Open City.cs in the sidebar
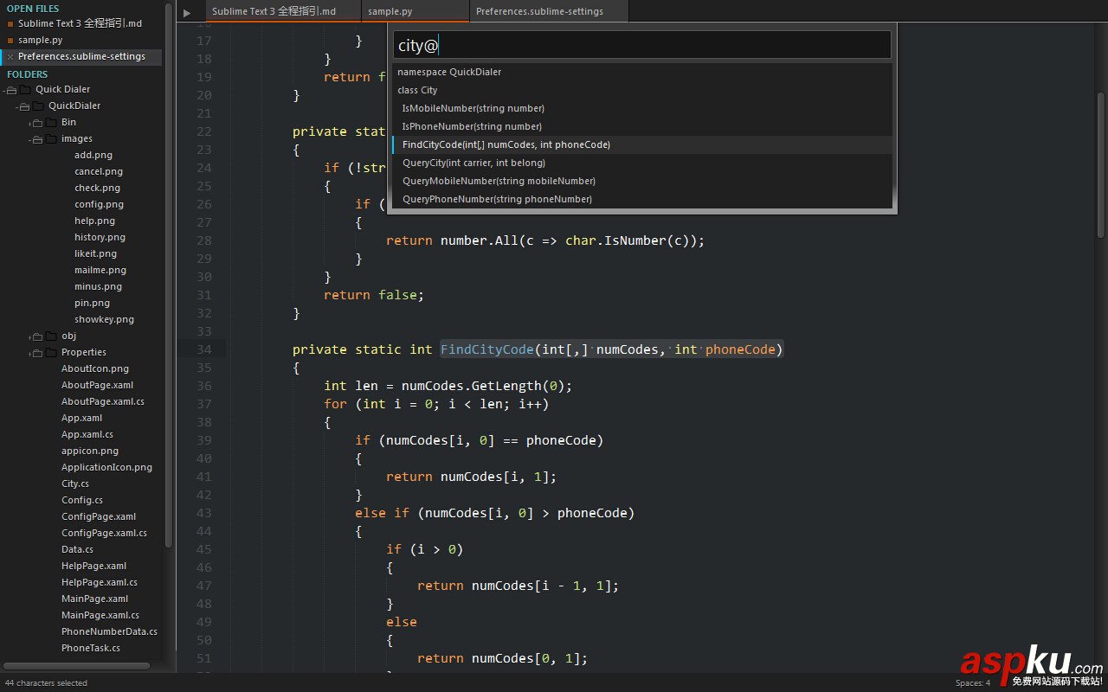The width and height of the screenshot is (1108, 692). pos(75,484)
